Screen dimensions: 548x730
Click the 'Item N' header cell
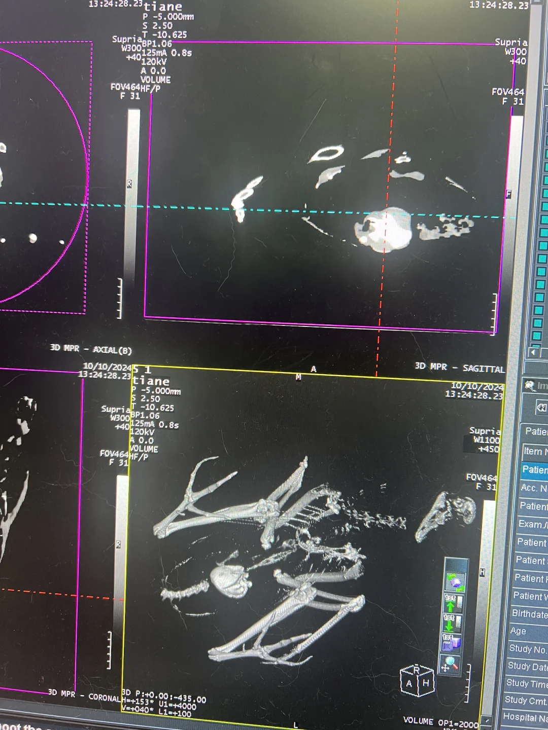[535, 451]
